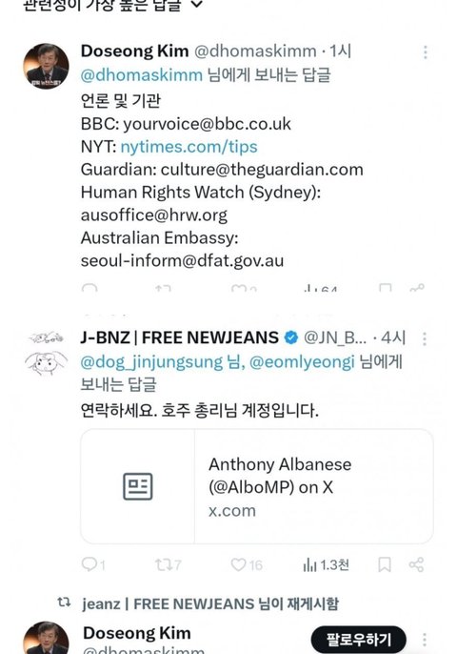Retweet the J-BNZ FREE NEWJEANS tweet

tap(168, 564)
